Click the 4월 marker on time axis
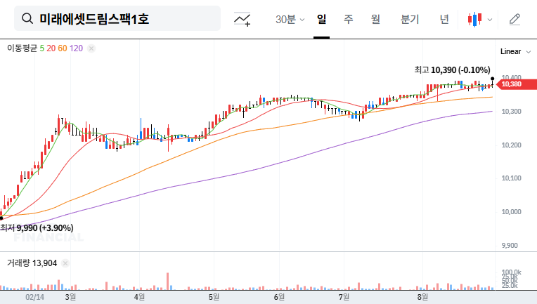The height and width of the screenshot is (304, 537). tap(139, 297)
